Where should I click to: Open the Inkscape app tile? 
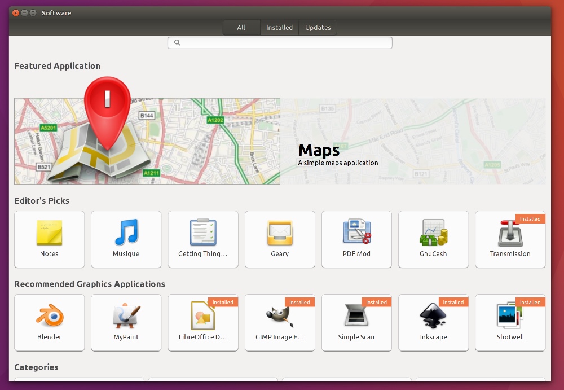[x=433, y=323]
